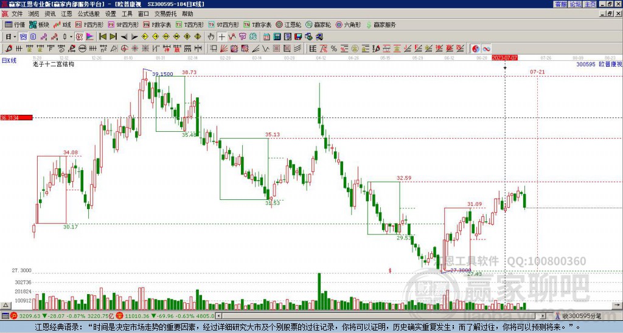Image resolution: width=623 pixels, height=333 pixels.
Task: Open the T数字表 time number table
Action: tap(257, 24)
